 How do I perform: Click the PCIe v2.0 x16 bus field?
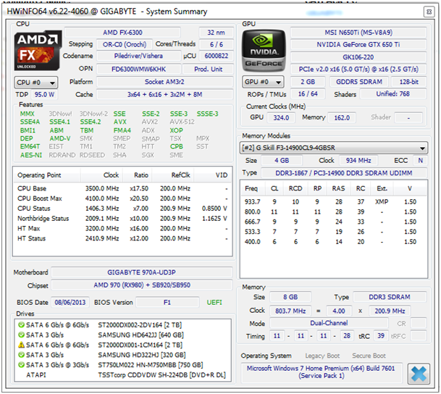[x=358, y=70]
